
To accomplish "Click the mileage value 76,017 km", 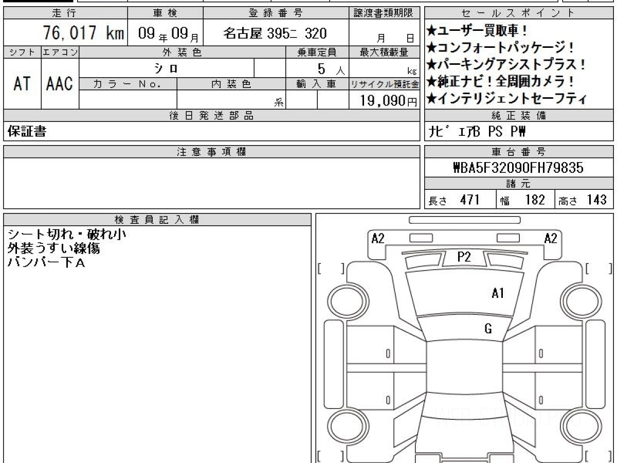I will [83, 33].
